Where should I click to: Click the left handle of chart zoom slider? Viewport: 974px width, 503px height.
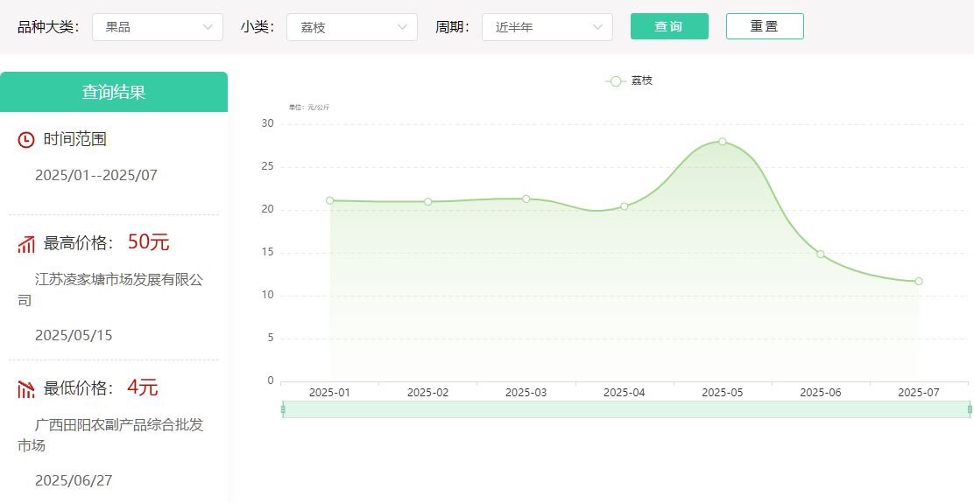click(283, 409)
